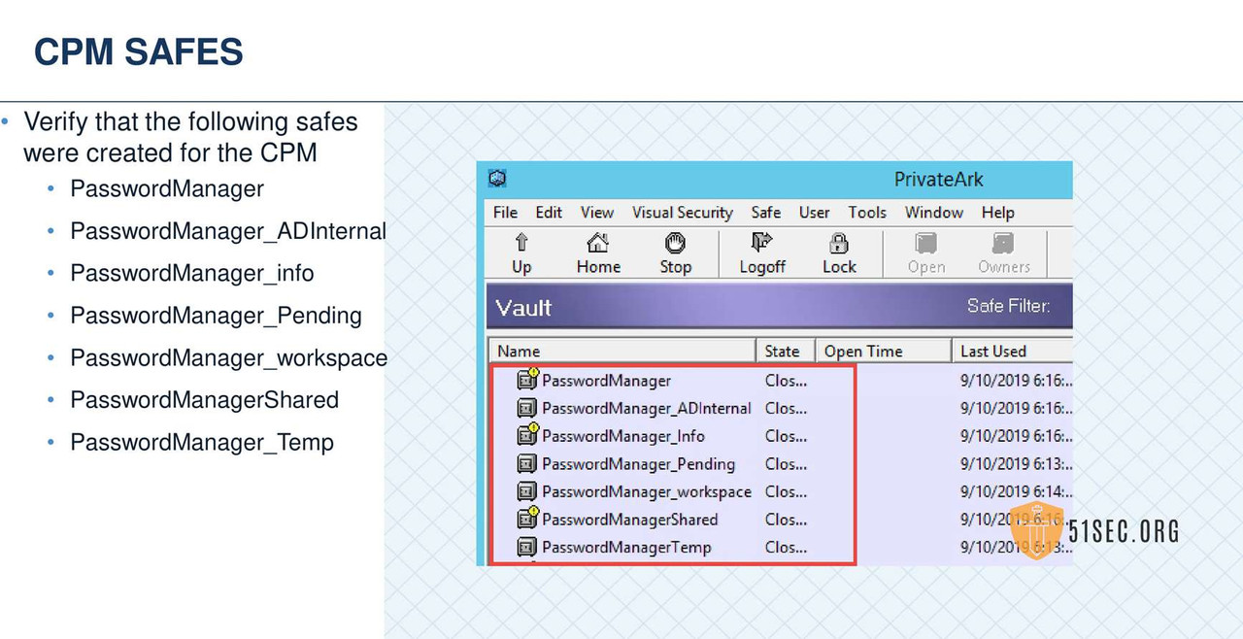The image size is (1243, 639).
Task: Select the PasswordManager safe icon
Action: click(x=527, y=380)
